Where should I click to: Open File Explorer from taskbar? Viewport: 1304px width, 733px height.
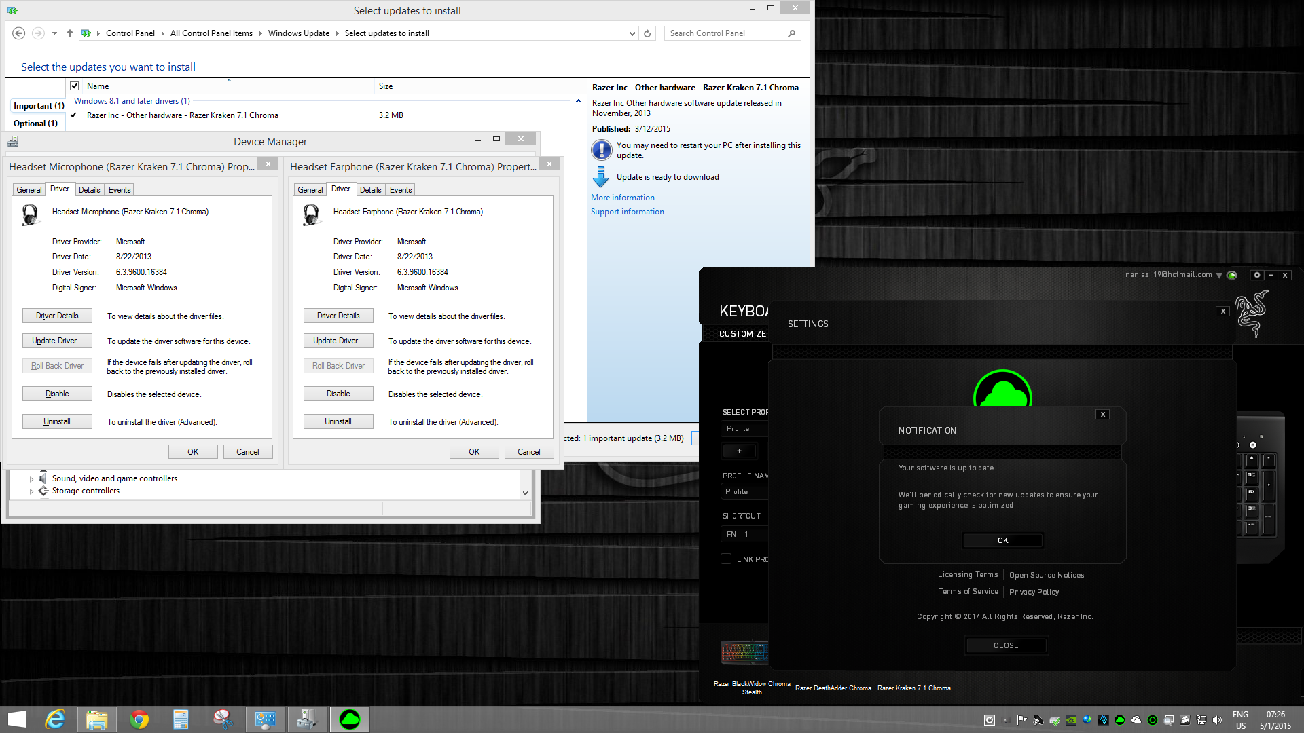(x=96, y=719)
